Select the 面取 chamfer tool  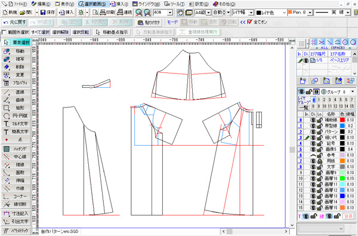[x=16, y=173]
